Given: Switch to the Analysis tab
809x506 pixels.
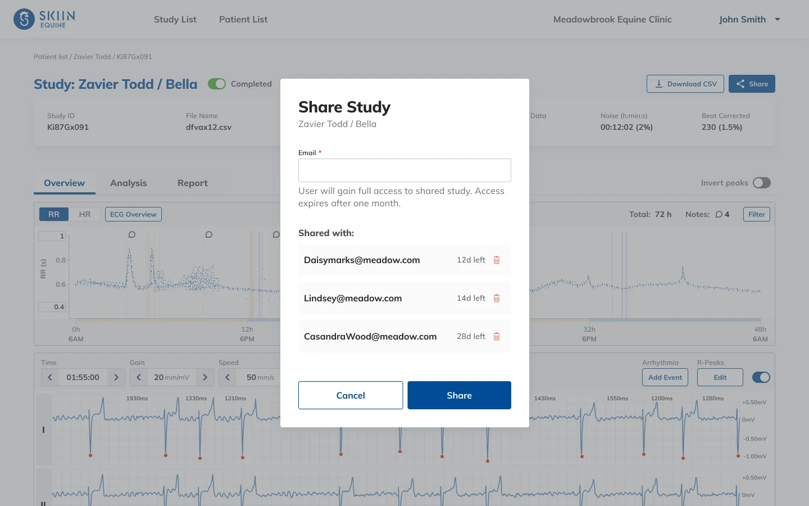Looking at the screenshot, I should 129,183.
